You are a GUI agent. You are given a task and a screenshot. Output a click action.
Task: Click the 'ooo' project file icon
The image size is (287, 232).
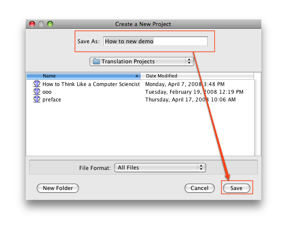click(37, 92)
